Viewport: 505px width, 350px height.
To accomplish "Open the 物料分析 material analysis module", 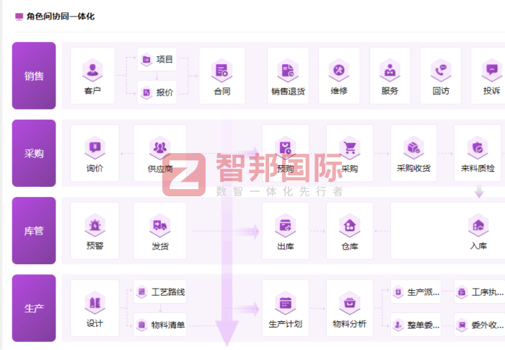I will tap(350, 308).
